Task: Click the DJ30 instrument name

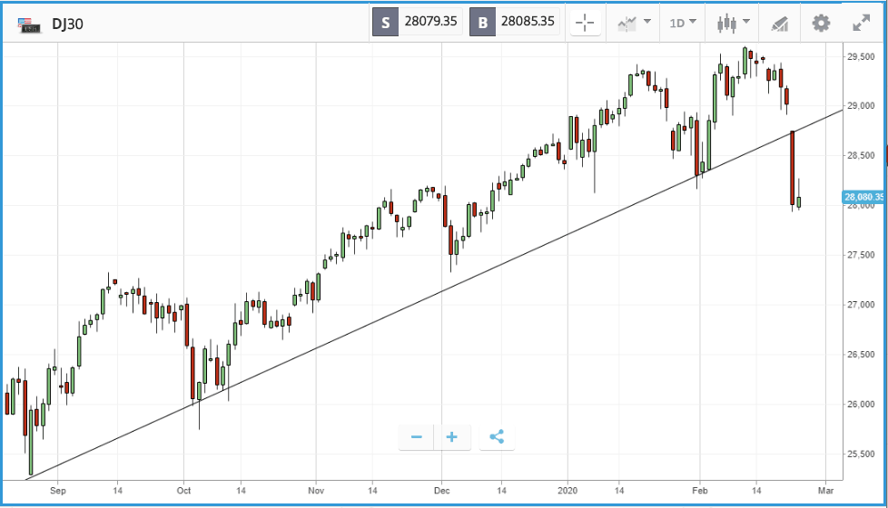Action: (67, 24)
